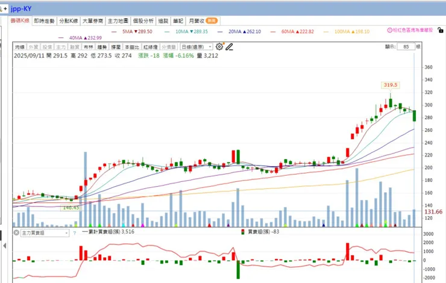Click the 5MA legend entry

click(x=132, y=31)
